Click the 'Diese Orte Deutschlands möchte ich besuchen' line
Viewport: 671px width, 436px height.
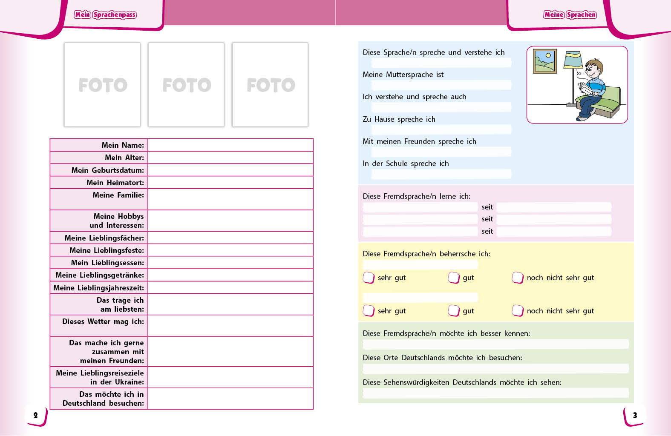tap(495, 368)
